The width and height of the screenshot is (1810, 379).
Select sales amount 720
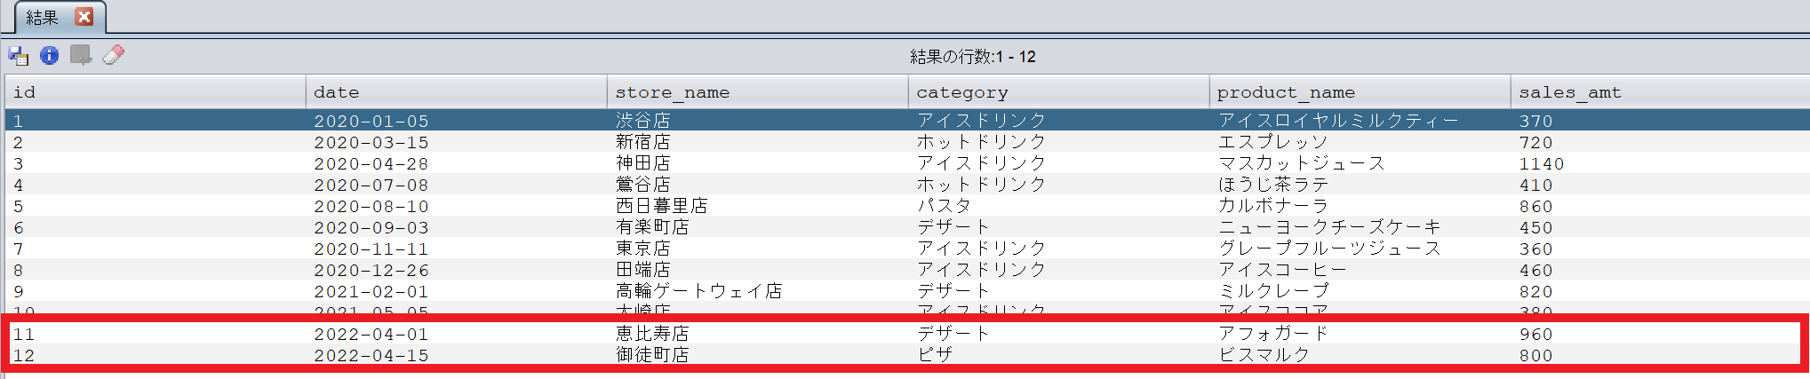[x=1536, y=142]
